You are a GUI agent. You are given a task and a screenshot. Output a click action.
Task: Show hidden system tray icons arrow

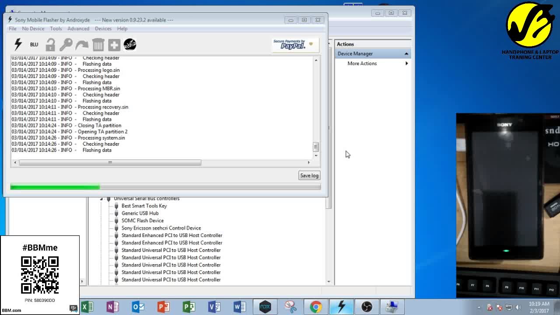pyautogui.click(x=479, y=307)
